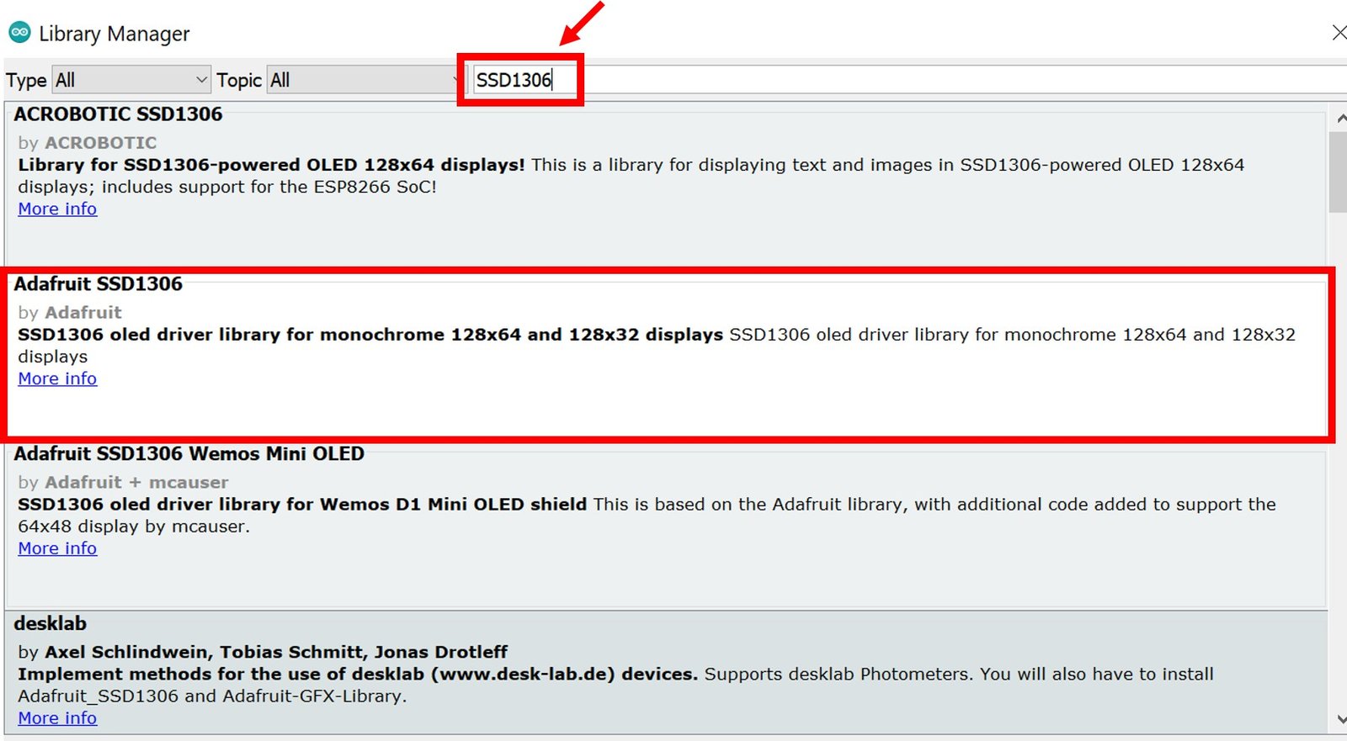The image size is (1347, 741).
Task: Select the ACROBOTIC SSD1306 library title
Action: pos(118,114)
